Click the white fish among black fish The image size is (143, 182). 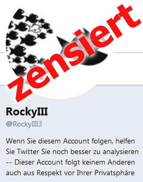35,28
